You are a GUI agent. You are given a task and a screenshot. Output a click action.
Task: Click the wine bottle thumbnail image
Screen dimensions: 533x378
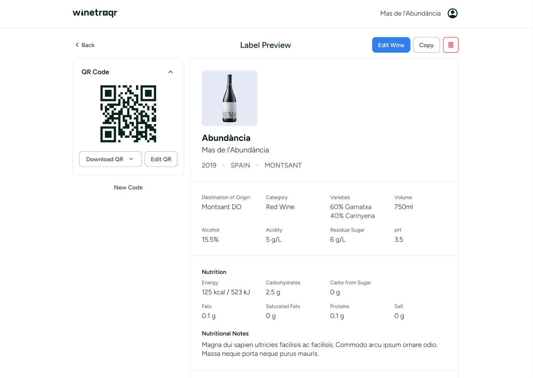pyautogui.click(x=229, y=98)
